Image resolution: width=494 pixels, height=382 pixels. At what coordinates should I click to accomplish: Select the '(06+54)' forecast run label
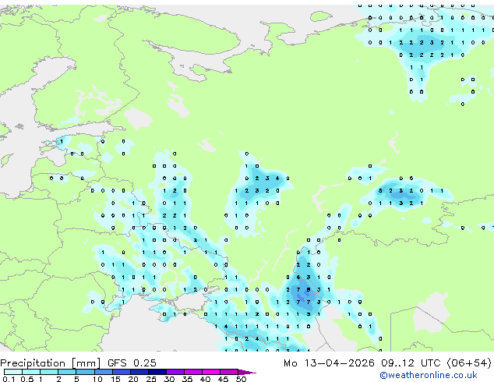click(x=469, y=363)
